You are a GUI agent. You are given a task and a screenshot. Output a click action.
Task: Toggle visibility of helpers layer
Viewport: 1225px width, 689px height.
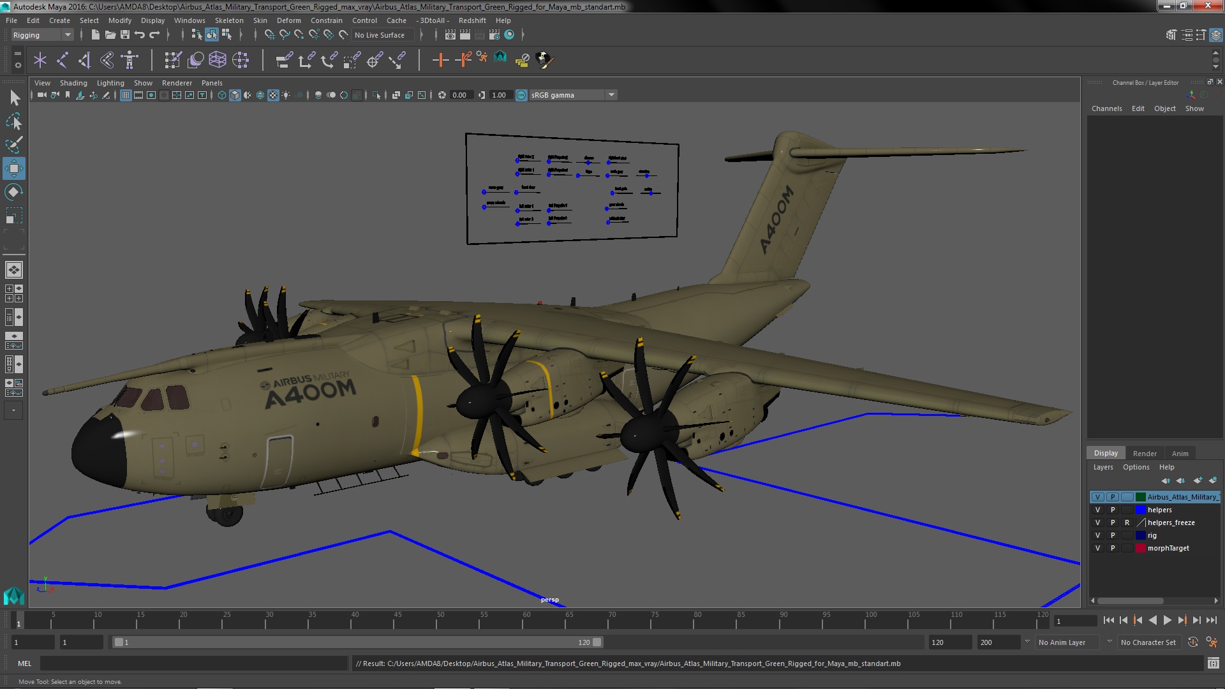1097,510
